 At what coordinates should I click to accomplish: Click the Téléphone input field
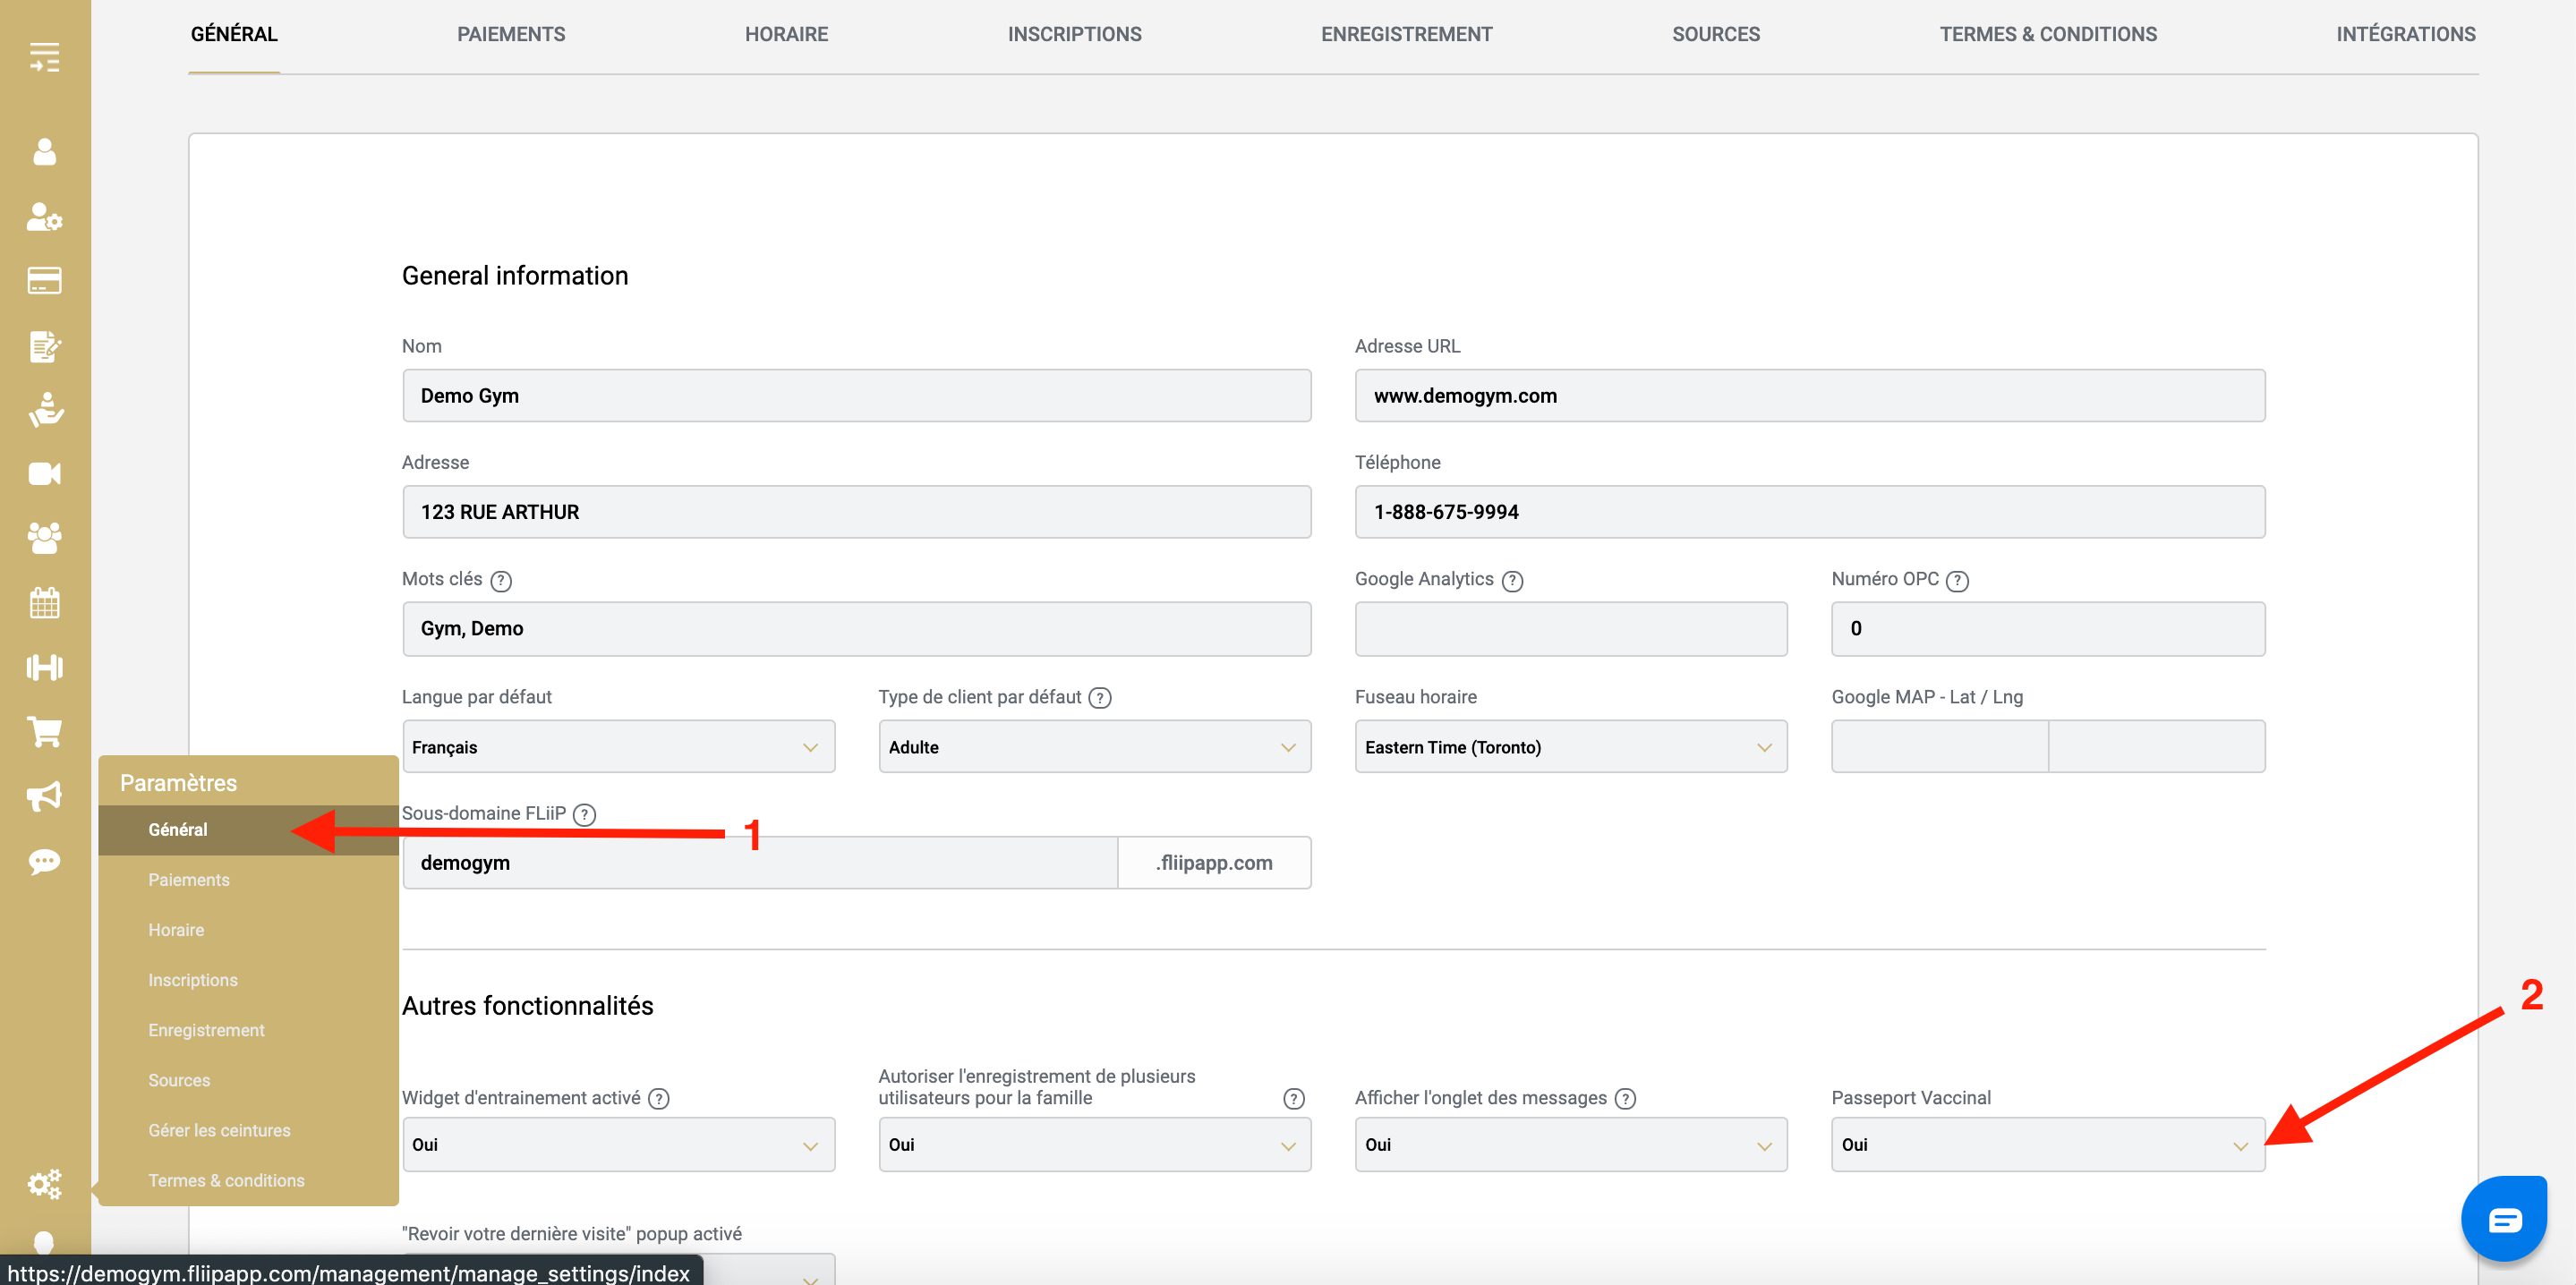pos(1809,512)
